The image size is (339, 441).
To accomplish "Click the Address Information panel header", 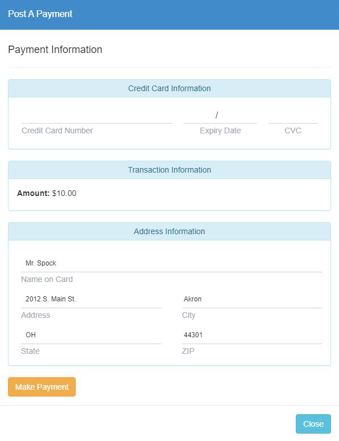I will tap(169, 231).
